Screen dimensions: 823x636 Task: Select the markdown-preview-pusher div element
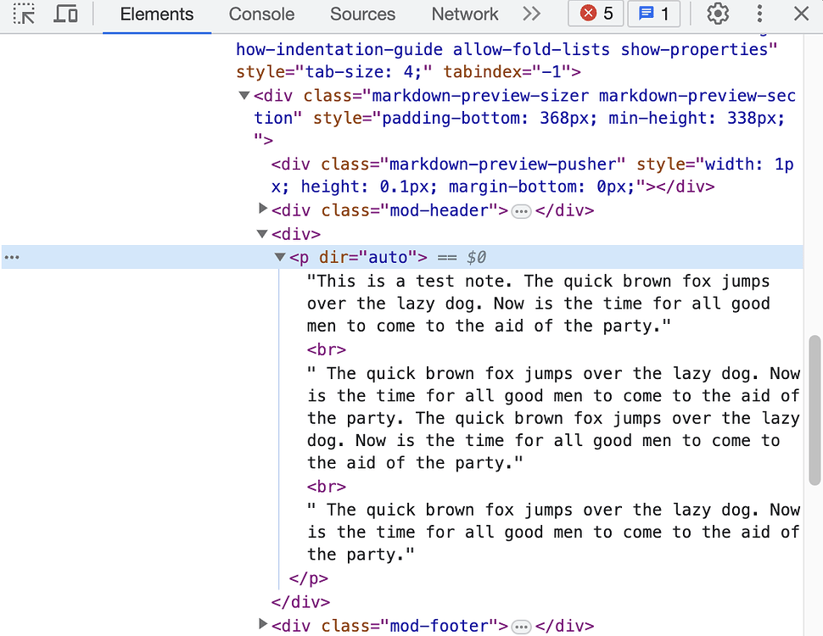532,176
